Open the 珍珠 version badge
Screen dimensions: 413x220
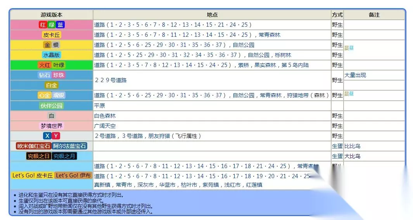59,75
